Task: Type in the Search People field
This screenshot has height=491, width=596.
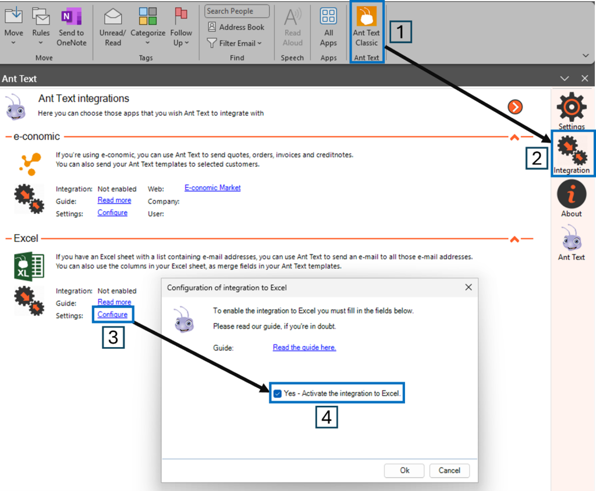Action: pyautogui.click(x=237, y=11)
